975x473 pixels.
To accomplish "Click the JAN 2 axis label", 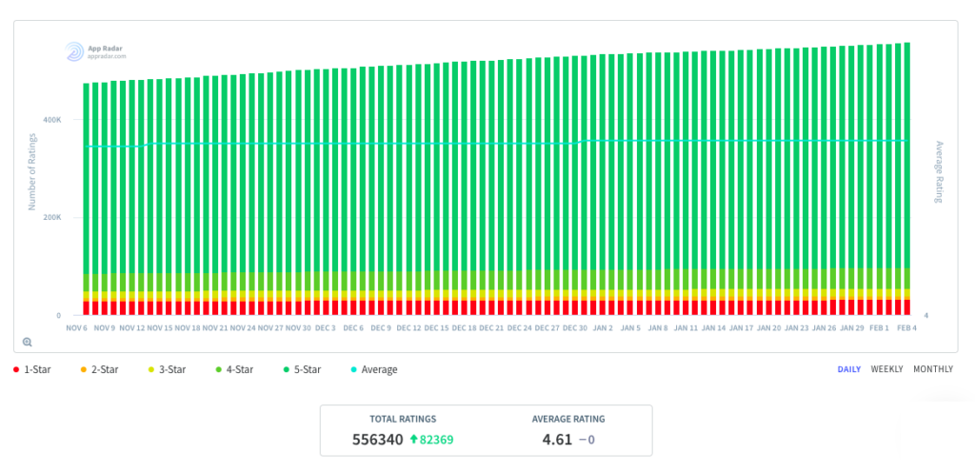I will (x=603, y=327).
